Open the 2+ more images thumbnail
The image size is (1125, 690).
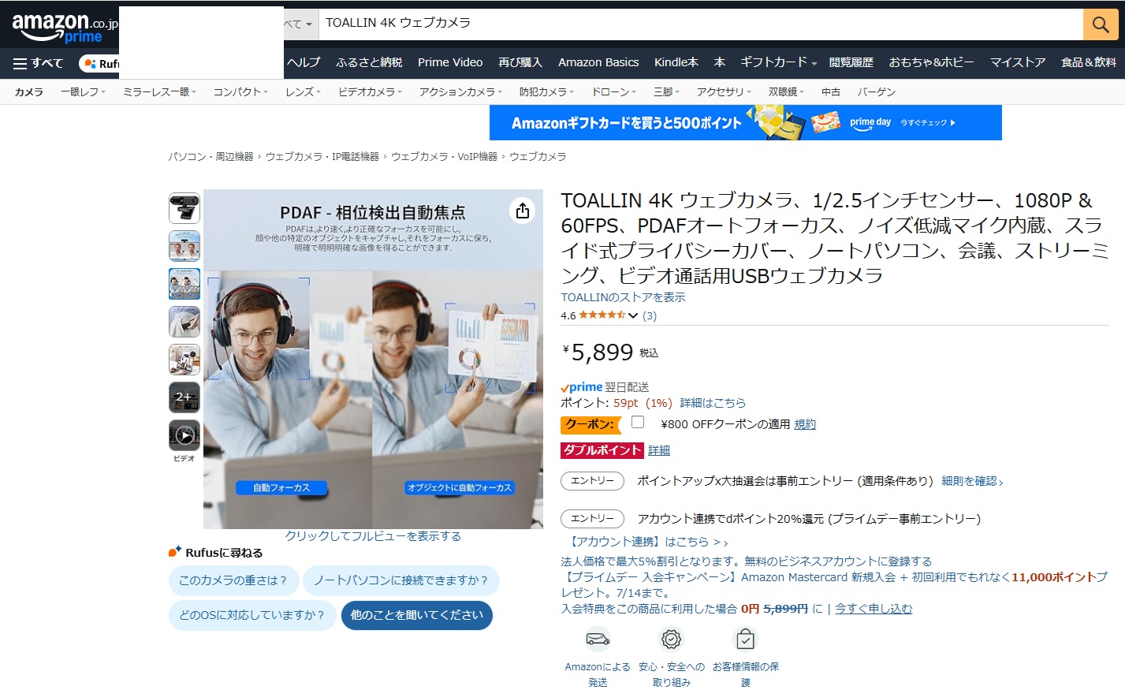(x=184, y=397)
